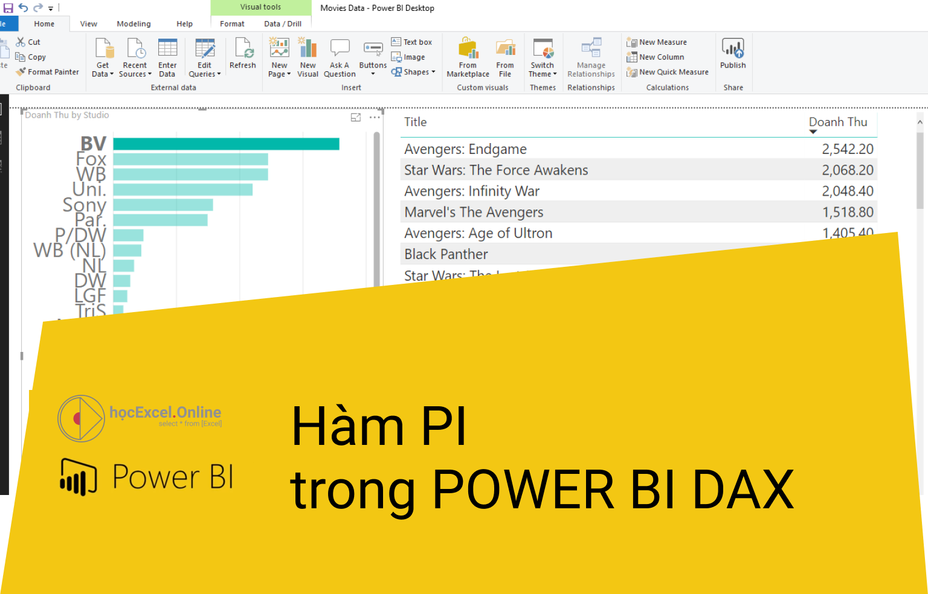
Task: Click Enter Data table icon
Action: coord(167,48)
